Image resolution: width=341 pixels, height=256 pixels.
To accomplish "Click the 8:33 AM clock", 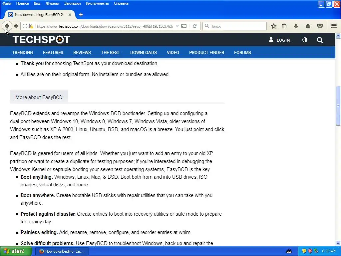I will coord(329,251).
